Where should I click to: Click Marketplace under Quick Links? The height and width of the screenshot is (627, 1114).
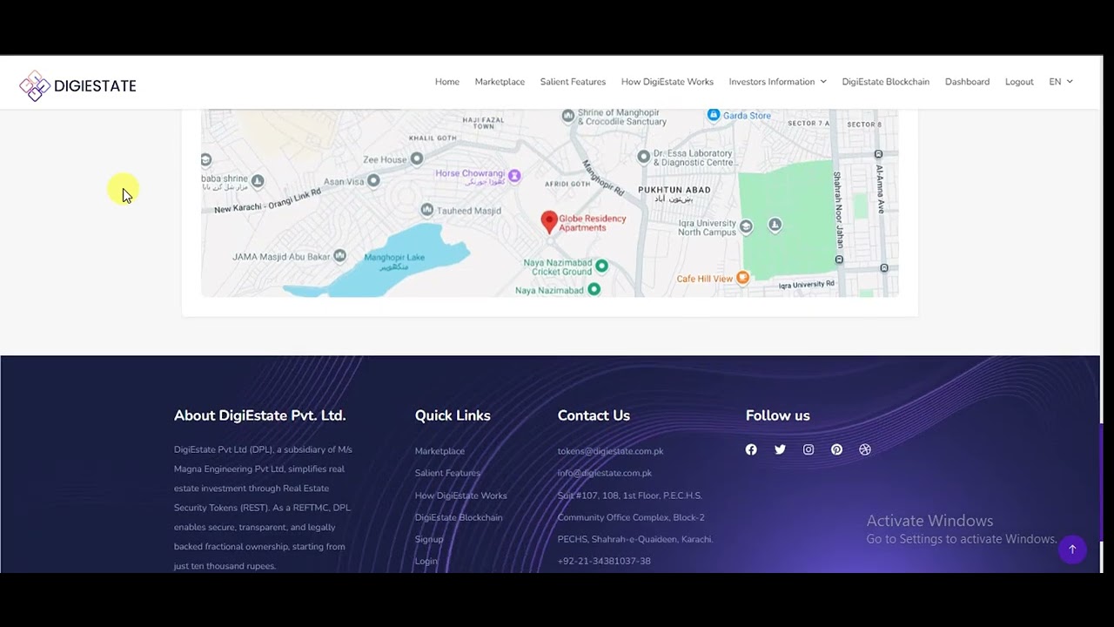pyautogui.click(x=440, y=451)
